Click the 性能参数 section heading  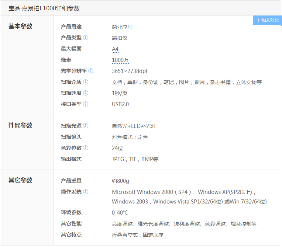tap(20, 125)
